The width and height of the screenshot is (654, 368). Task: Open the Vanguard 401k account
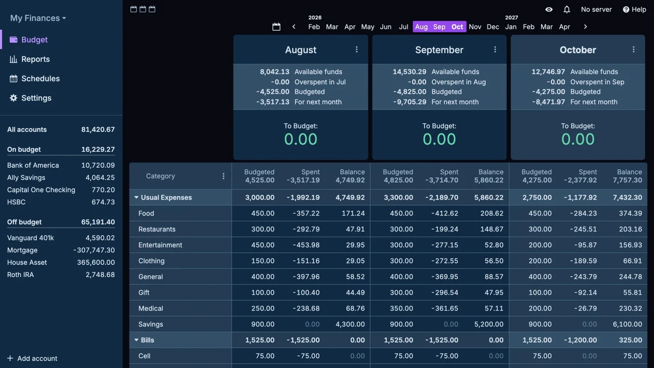click(x=61, y=238)
